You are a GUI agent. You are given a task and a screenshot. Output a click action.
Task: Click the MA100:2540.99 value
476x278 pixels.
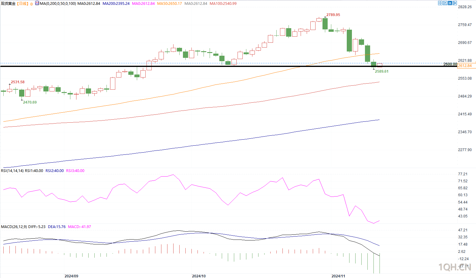tap(223, 4)
